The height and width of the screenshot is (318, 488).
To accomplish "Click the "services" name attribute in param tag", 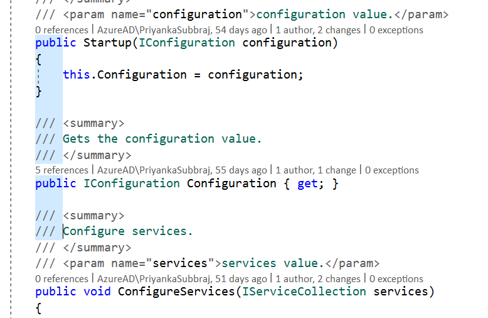I will (x=180, y=263).
